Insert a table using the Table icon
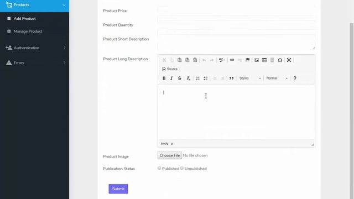Screen dimensions: 354x199 click(264, 60)
